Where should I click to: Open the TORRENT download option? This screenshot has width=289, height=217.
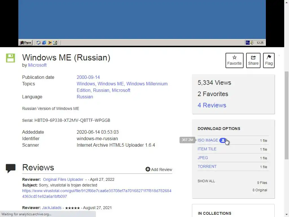207,166
